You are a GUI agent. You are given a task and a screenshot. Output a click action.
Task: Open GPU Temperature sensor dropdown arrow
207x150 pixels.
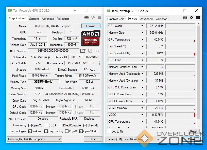(142, 40)
